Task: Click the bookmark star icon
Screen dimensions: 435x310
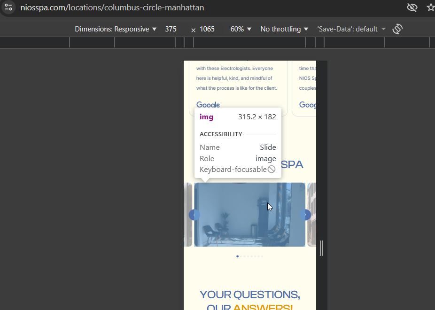Action: tap(431, 8)
